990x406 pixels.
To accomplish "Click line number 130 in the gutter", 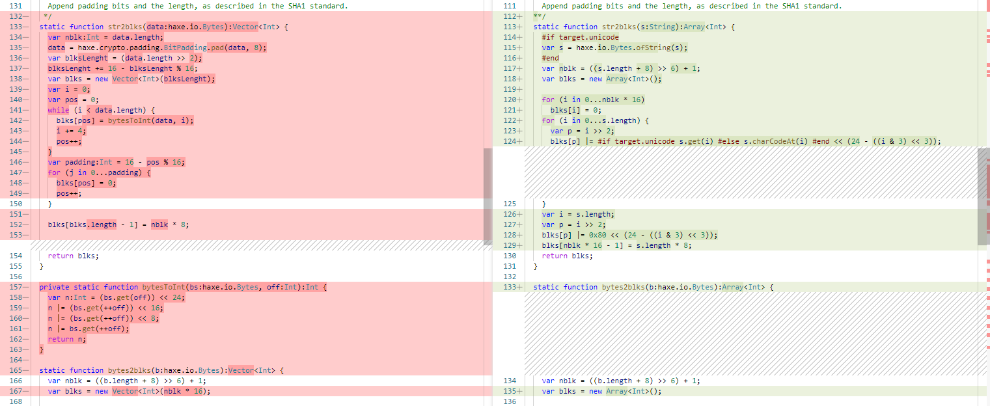I will pyautogui.click(x=510, y=256).
